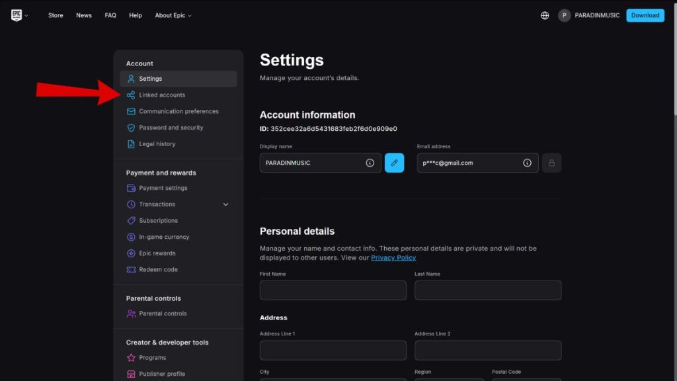Click the Epic Games logo
The width and height of the screenshot is (677, 381).
click(x=17, y=15)
